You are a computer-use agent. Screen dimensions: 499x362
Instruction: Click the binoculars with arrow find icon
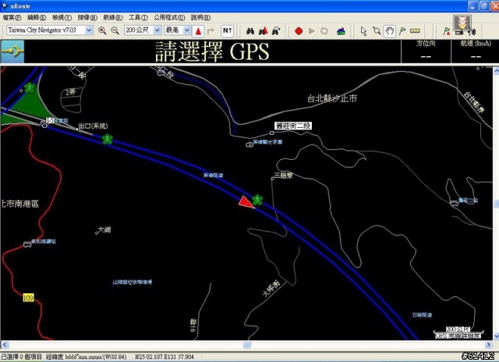(276, 31)
